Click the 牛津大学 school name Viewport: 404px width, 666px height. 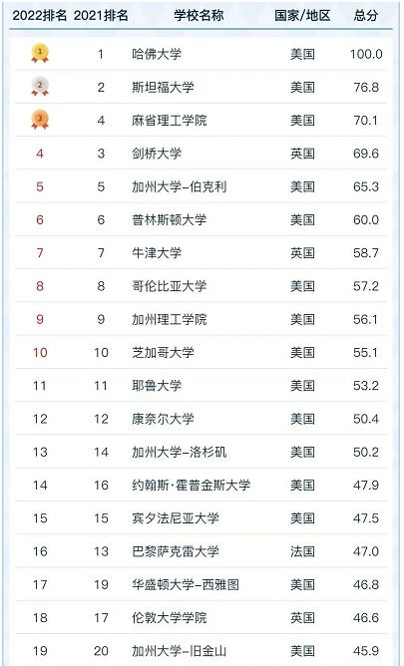(157, 252)
